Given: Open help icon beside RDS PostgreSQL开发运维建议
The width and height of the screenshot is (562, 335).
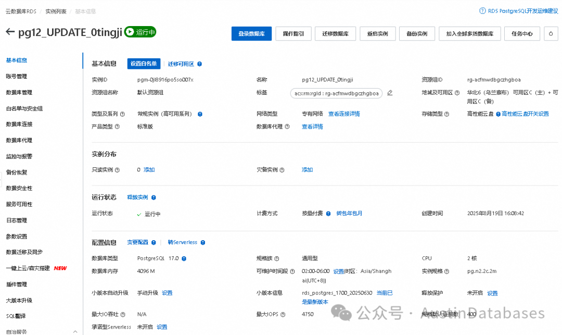Looking at the screenshot, I should tap(482, 11).
